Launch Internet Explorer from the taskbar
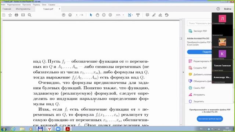This screenshot has width=235, height=132. 13,129
